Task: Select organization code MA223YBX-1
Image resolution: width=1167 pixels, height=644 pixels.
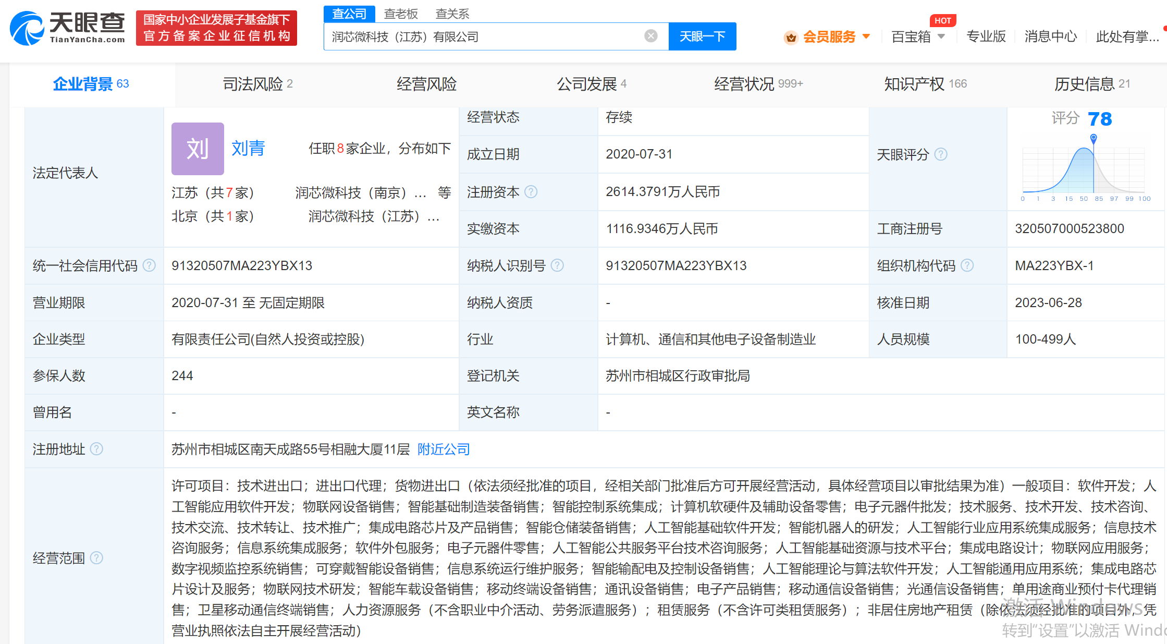Action: pos(1054,266)
